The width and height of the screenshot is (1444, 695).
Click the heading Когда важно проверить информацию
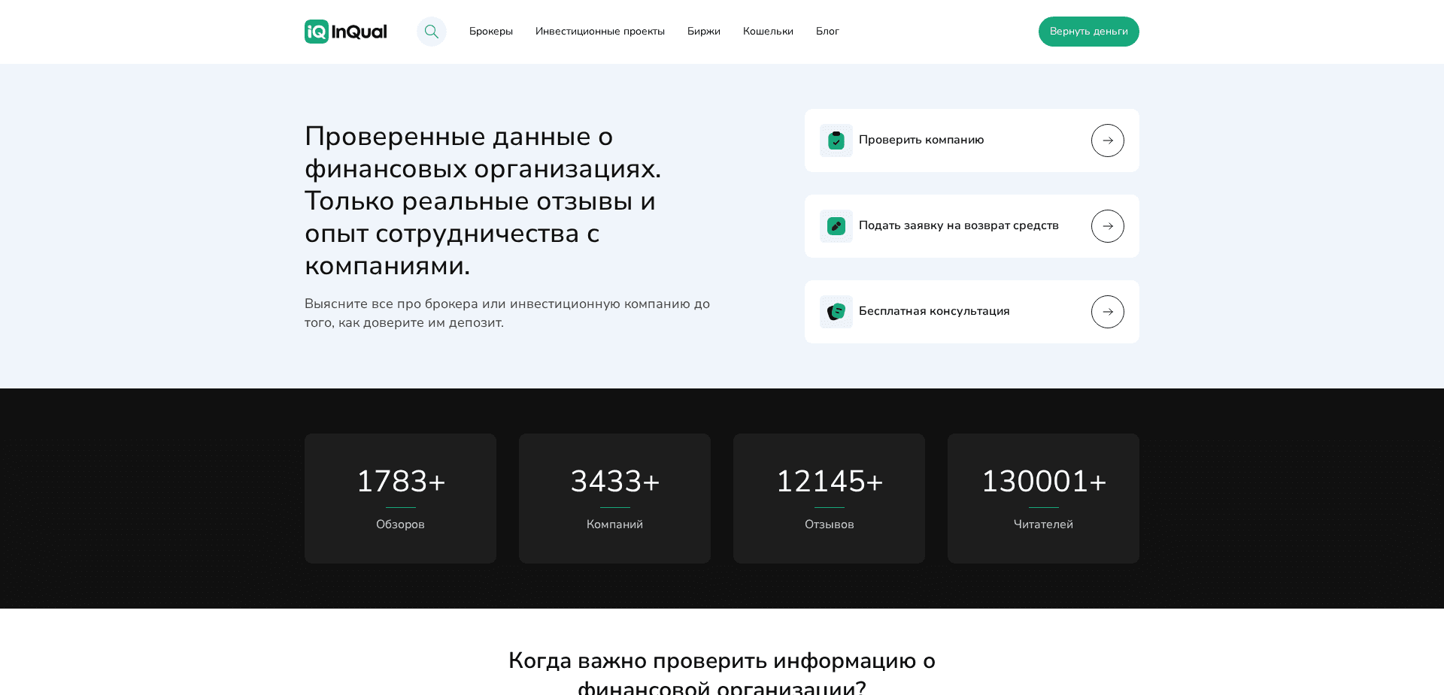tap(722, 673)
